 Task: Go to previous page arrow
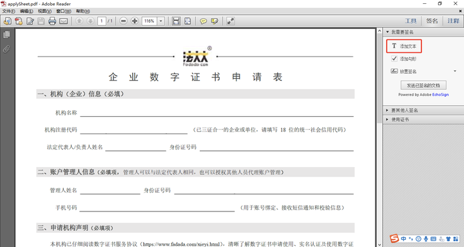click(x=79, y=21)
